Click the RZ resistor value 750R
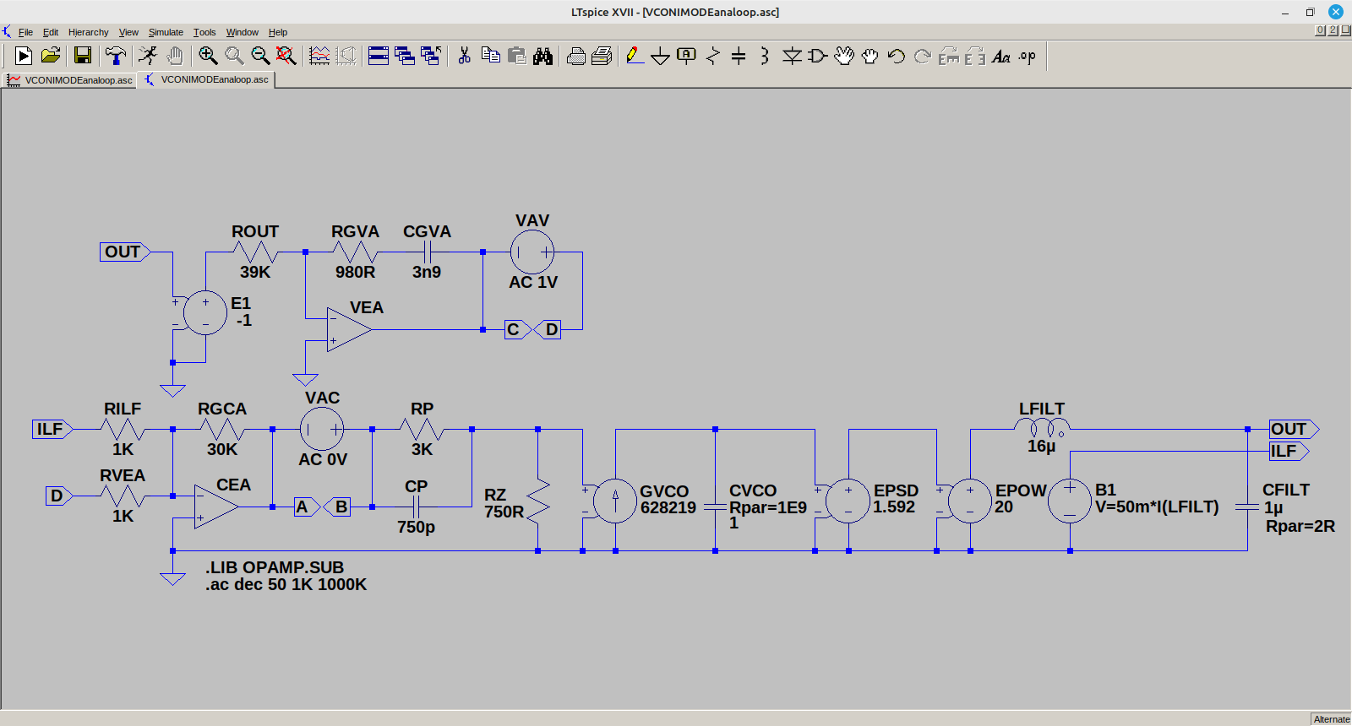Image resolution: width=1352 pixels, height=726 pixels. click(504, 512)
